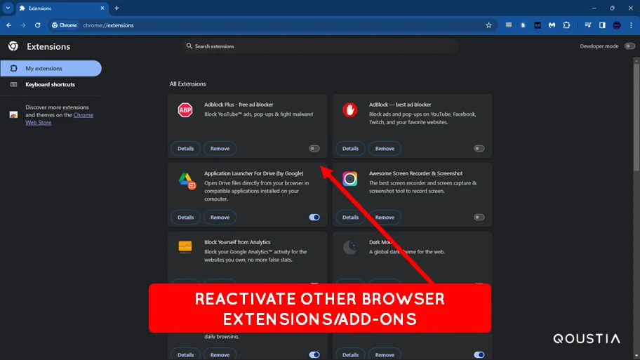Viewport: 640px width, 360px height.
Task: Click the Awesome Screen Recorder icon
Action: coord(349,179)
